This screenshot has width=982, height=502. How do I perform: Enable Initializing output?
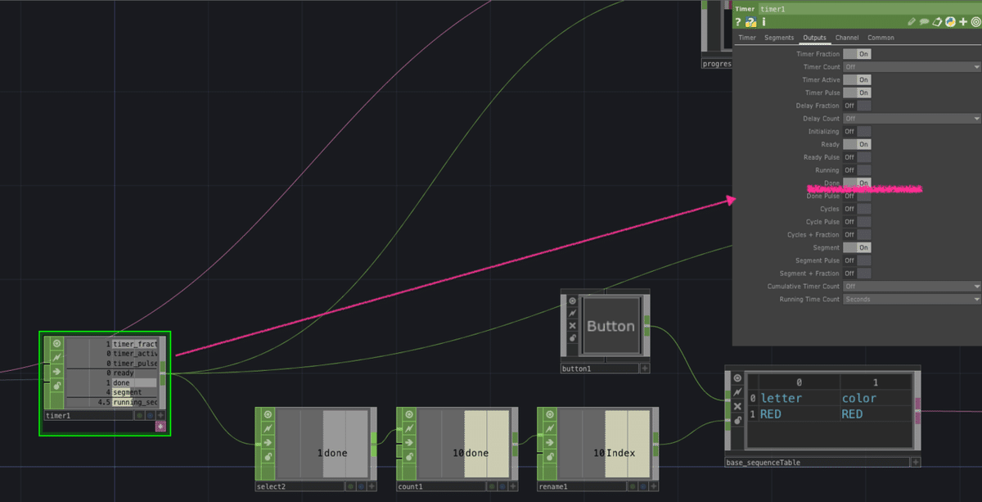tap(857, 131)
